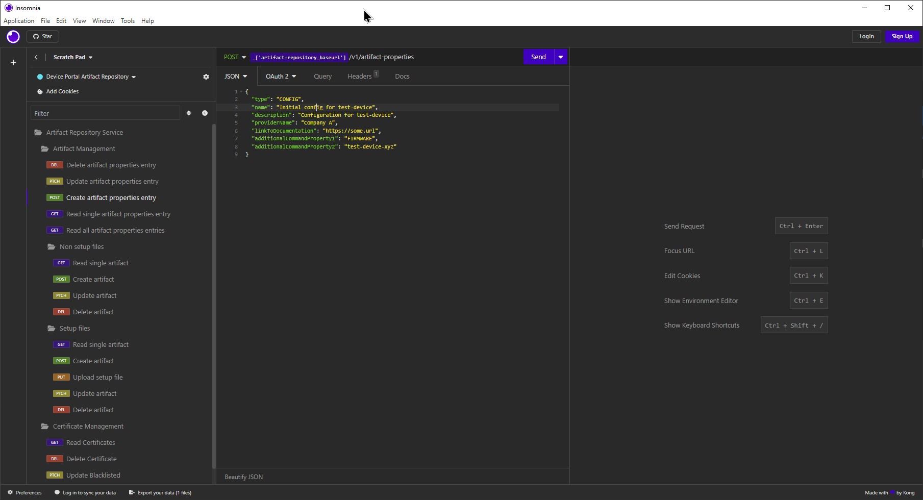The width and height of the screenshot is (923, 500).
Task: Open the JSON body type dropdown
Action: [x=236, y=77]
